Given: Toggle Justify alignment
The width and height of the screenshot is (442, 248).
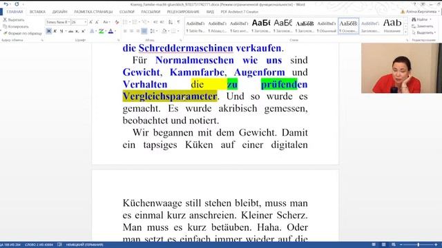Looking at the screenshot, I should 144,31.
